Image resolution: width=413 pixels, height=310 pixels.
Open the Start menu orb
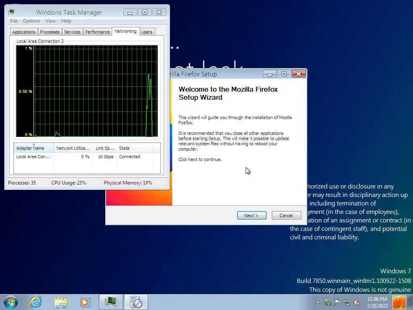pyautogui.click(x=10, y=302)
